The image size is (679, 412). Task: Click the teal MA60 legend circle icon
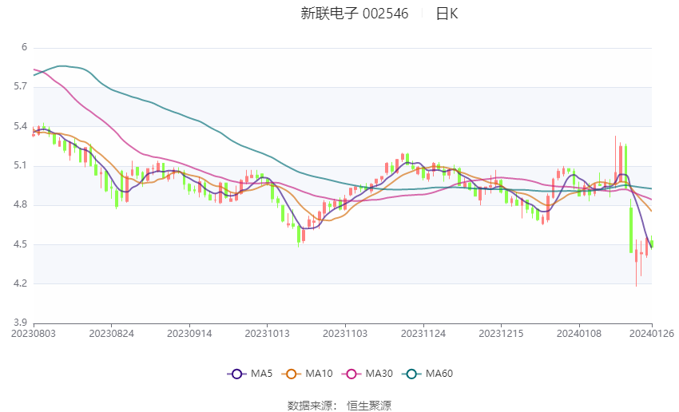pos(411,374)
